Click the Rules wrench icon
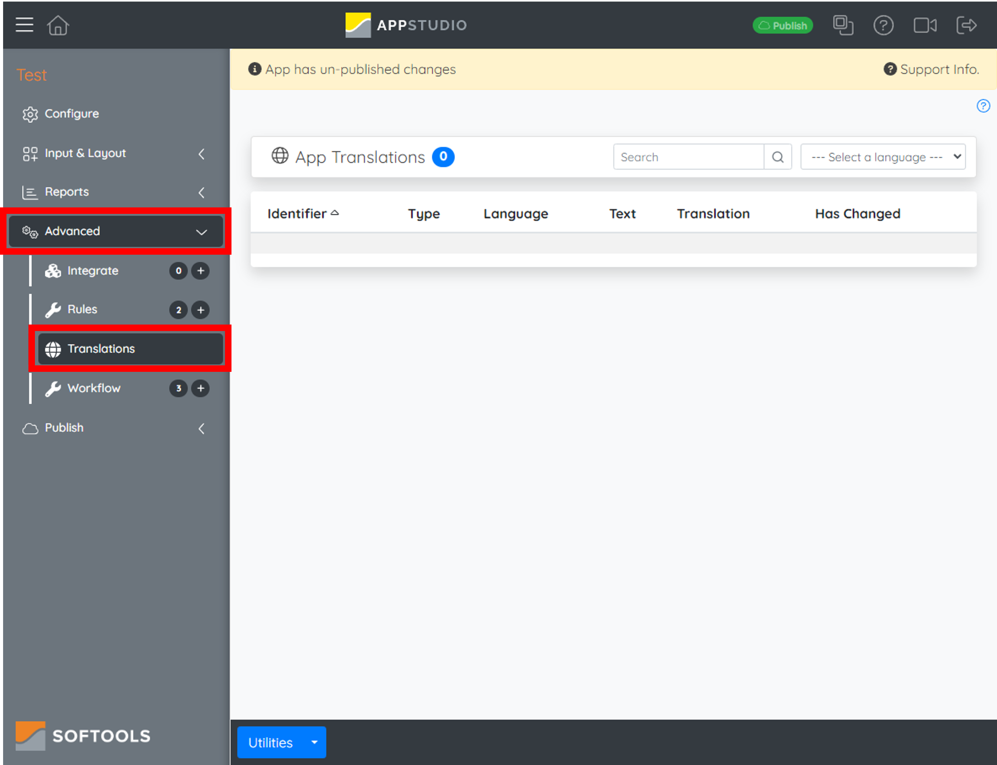This screenshot has width=997, height=765. click(x=53, y=310)
